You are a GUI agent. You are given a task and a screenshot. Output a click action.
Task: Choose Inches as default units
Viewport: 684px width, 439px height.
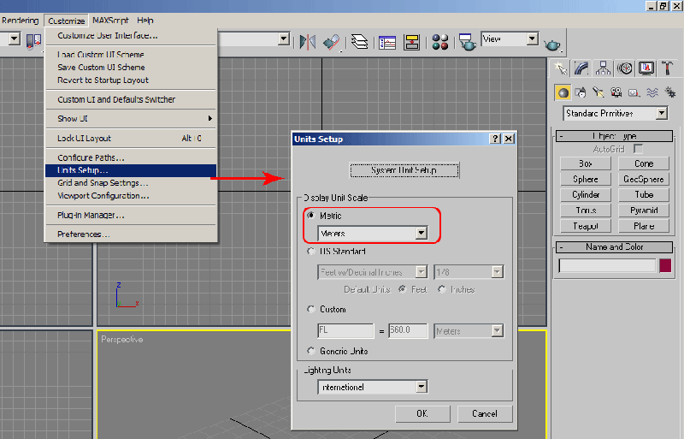click(x=442, y=289)
